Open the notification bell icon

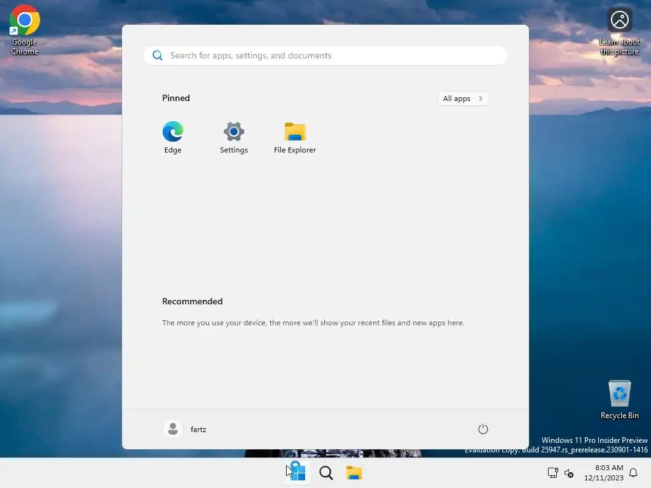tap(634, 473)
